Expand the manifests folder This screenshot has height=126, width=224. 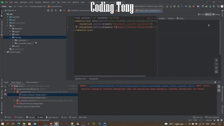(x=8, y=17)
